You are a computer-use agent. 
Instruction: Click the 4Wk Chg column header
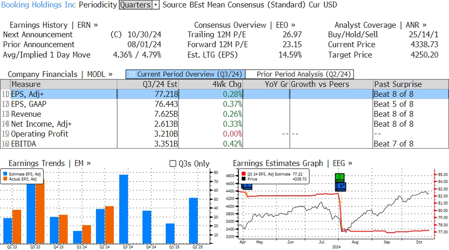click(x=211, y=84)
